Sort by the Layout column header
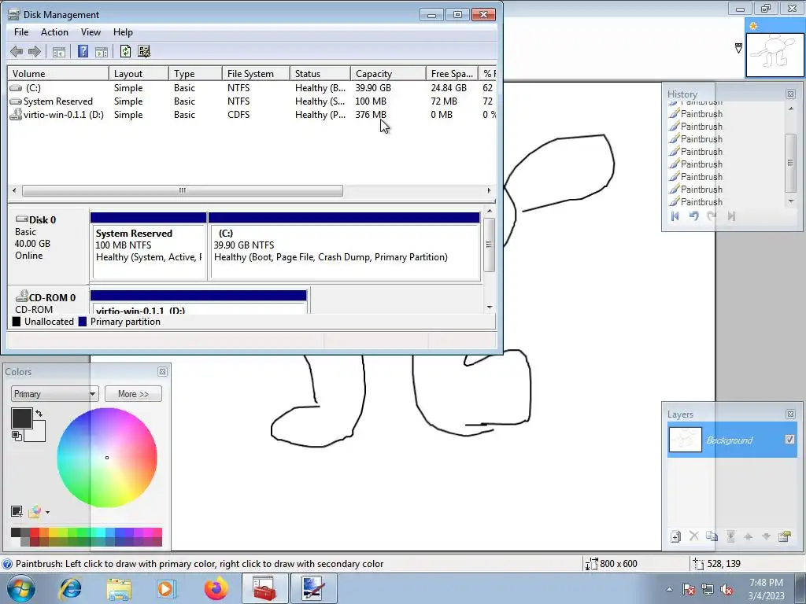806x604 pixels. tap(139, 73)
